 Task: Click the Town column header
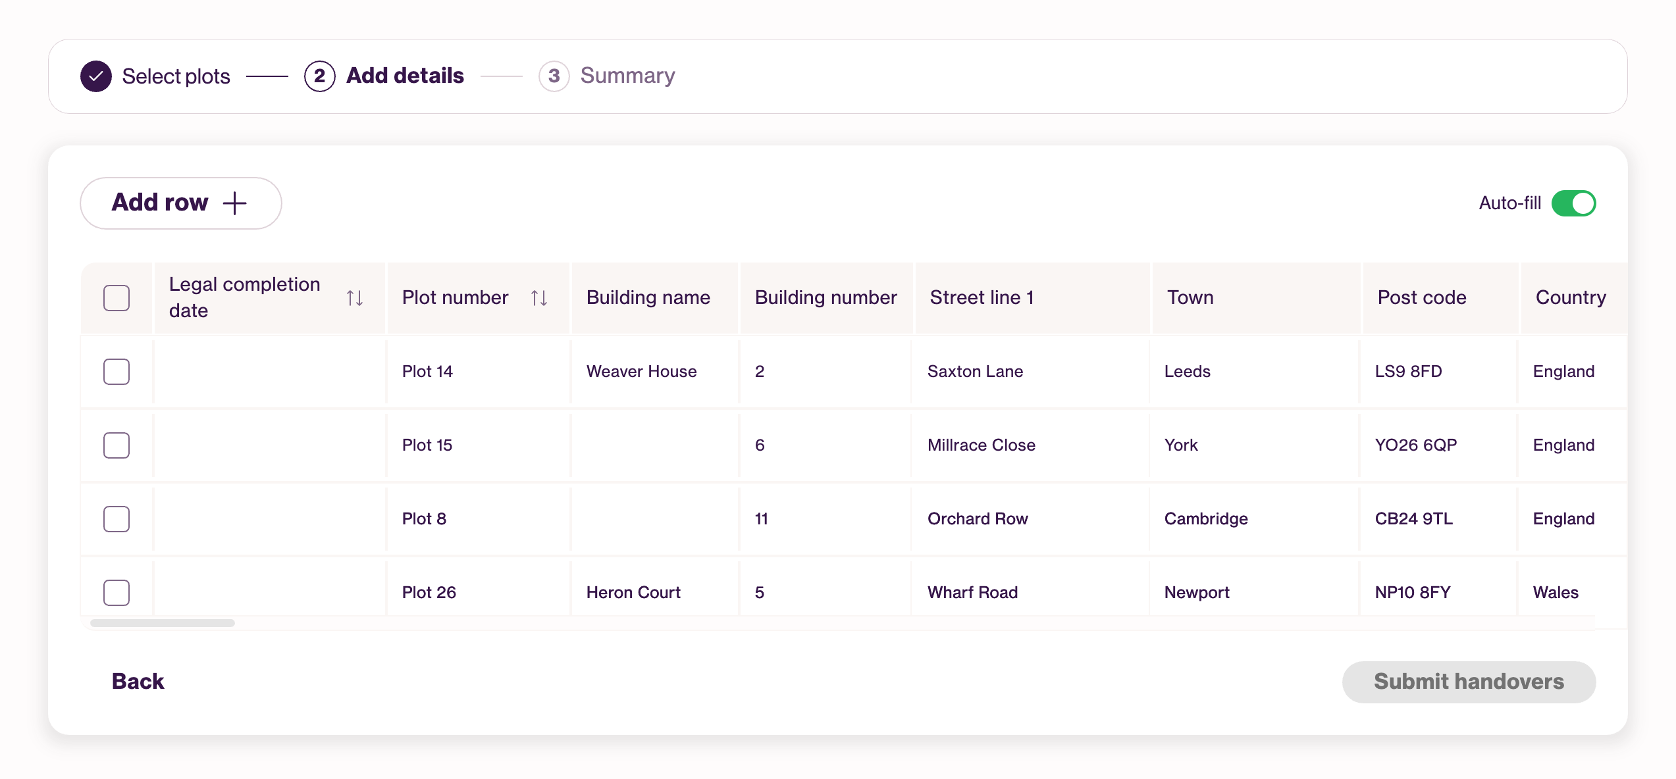pyautogui.click(x=1256, y=298)
